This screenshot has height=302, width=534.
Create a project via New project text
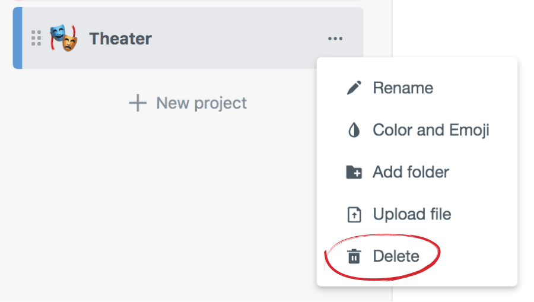tap(201, 103)
